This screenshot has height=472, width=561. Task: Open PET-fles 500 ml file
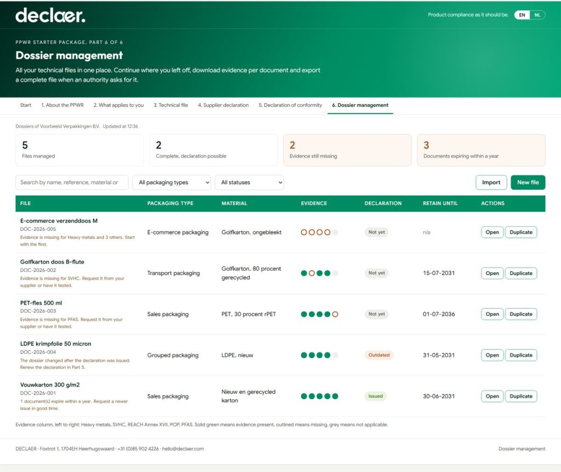point(492,314)
